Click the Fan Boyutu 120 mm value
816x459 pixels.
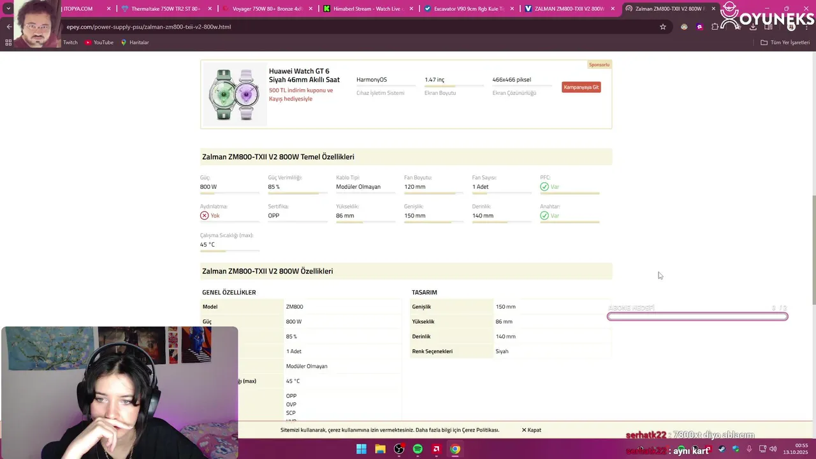pyautogui.click(x=414, y=187)
